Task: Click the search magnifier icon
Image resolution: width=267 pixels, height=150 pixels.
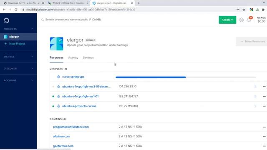Action: pos(43,20)
